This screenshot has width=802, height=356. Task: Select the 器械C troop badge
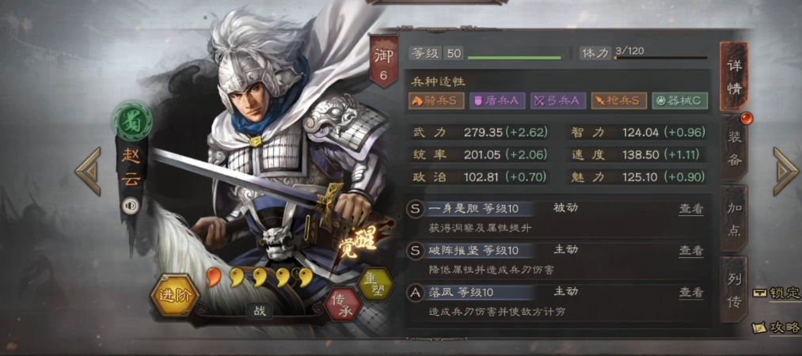tap(680, 100)
